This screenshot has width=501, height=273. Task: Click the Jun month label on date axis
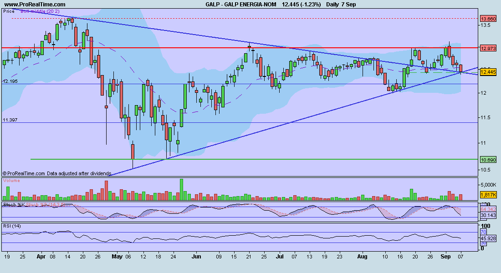(x=196, y=257)
